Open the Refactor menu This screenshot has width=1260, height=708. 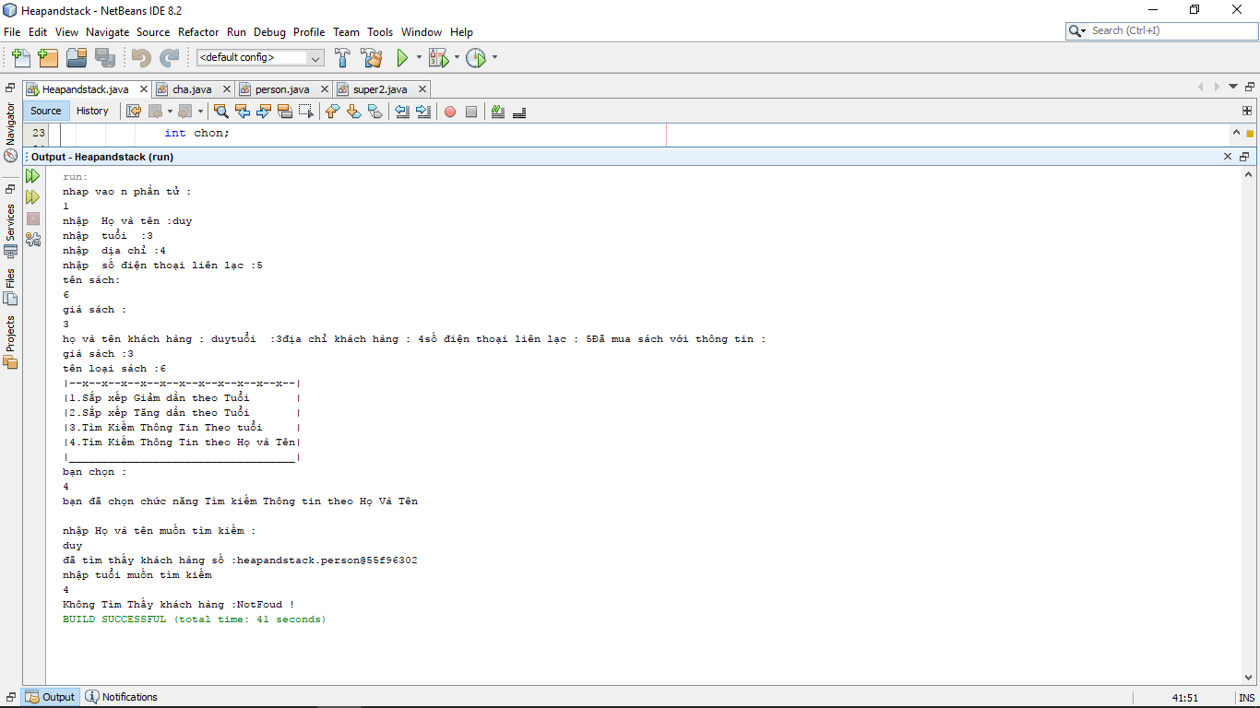tap(198, 32)
